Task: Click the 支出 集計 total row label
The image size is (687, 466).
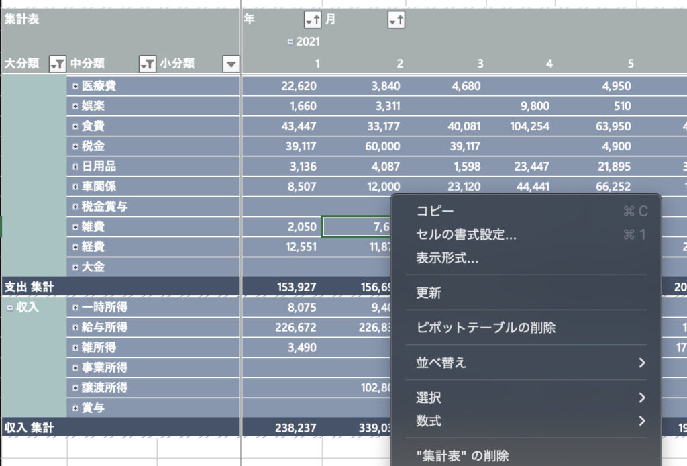Action: click(x=30, y=287)
